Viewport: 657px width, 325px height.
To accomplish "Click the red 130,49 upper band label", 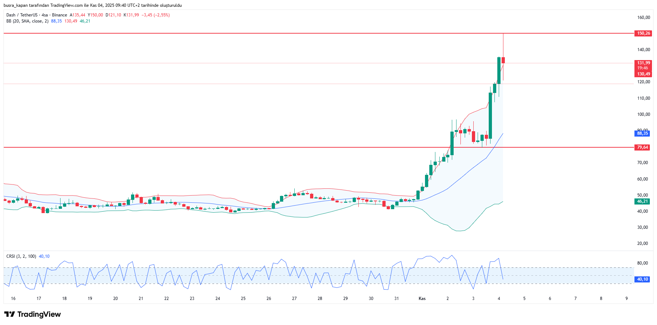I will (x=643, y=74).
